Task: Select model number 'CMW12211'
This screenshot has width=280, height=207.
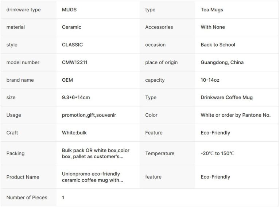Action: click(x=74, y=62)
